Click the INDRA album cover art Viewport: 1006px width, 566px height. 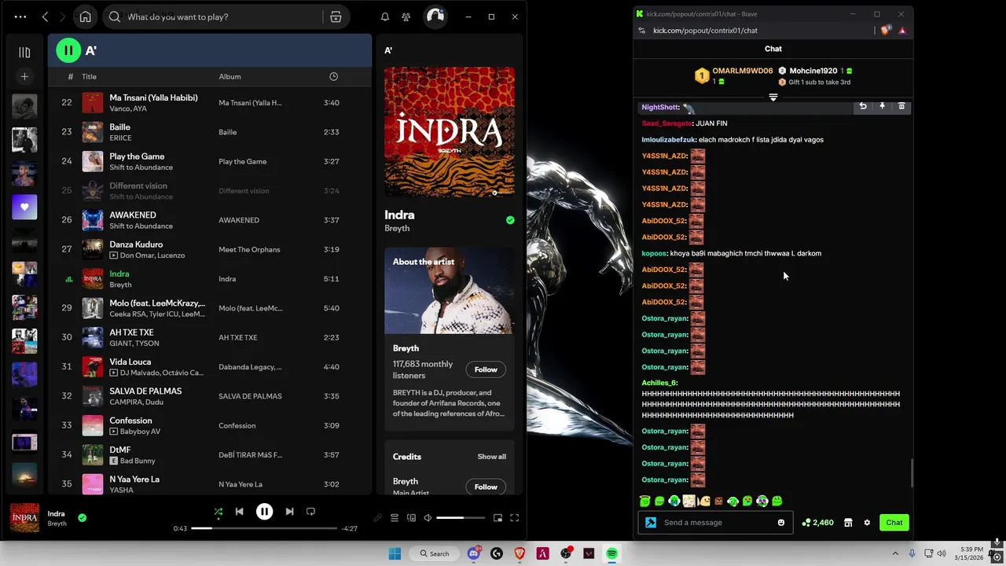click(450, 131)
